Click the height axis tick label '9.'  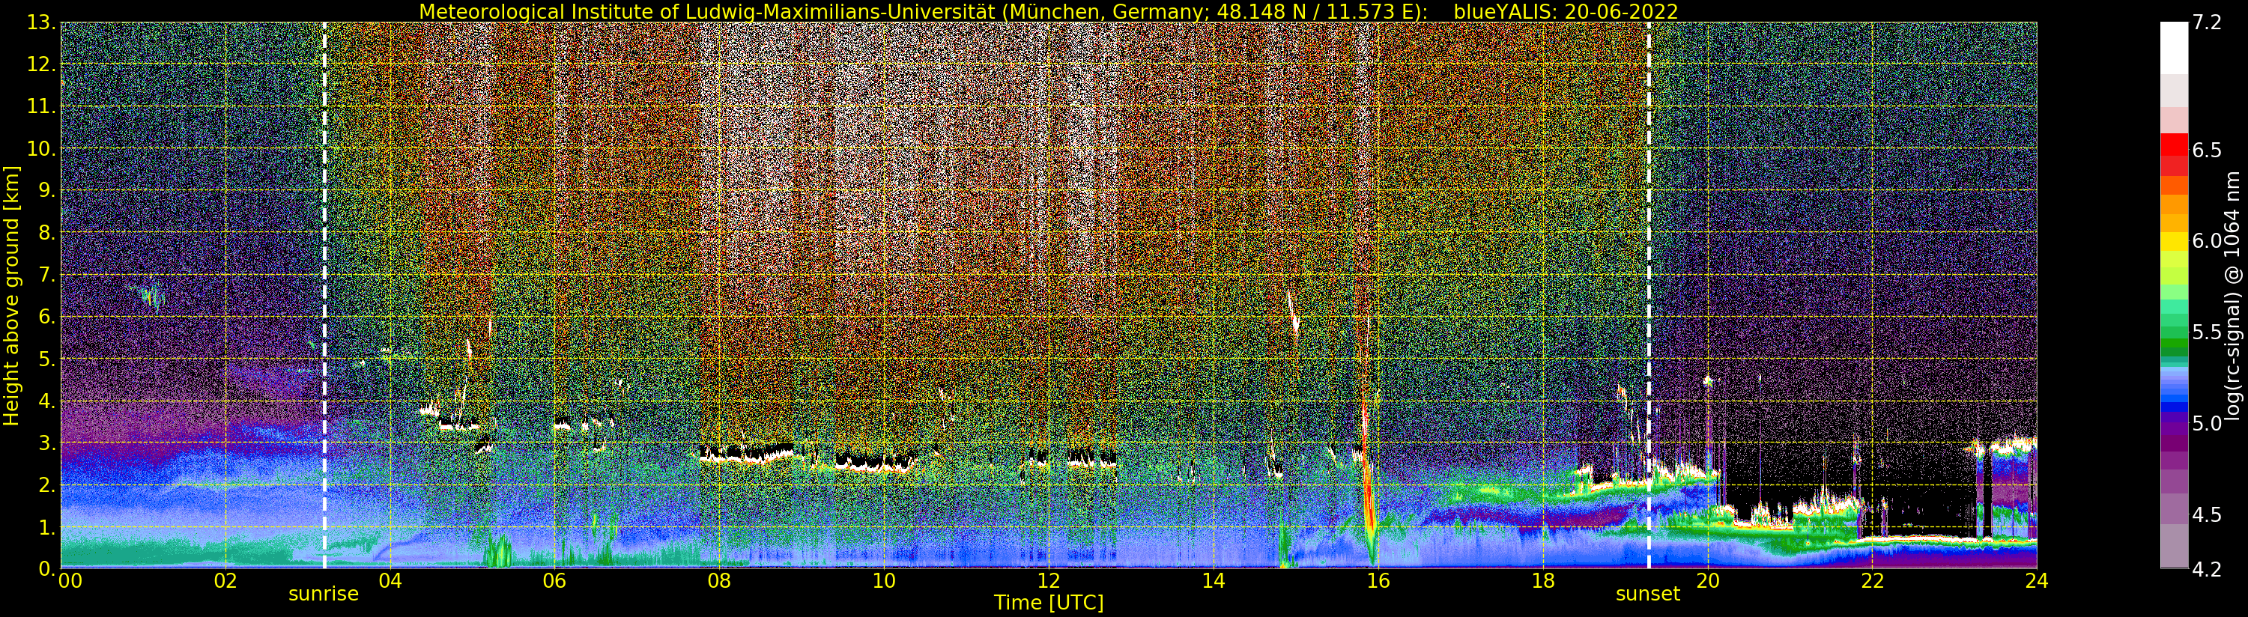pos(46,190)
